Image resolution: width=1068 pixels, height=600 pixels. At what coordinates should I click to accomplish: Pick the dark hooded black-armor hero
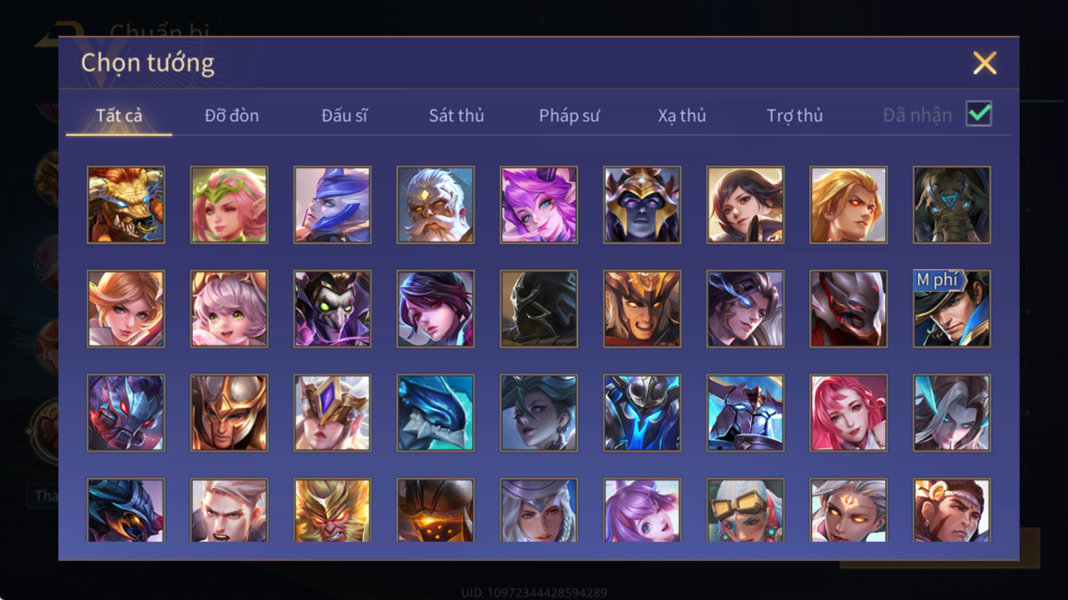tap(539, 309)
